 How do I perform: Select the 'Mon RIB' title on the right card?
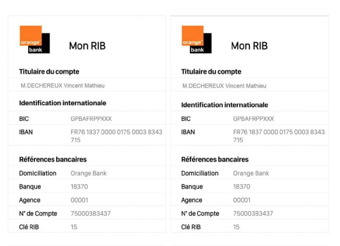point(249,46)
